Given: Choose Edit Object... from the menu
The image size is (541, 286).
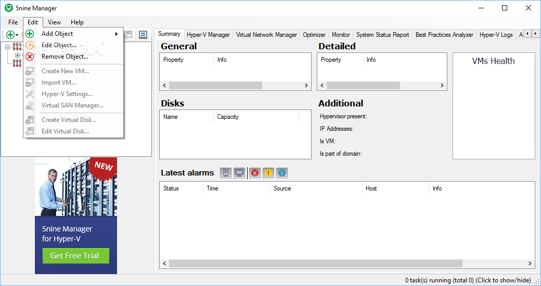Looking at the screenshot, I should (x=73, y=45).
